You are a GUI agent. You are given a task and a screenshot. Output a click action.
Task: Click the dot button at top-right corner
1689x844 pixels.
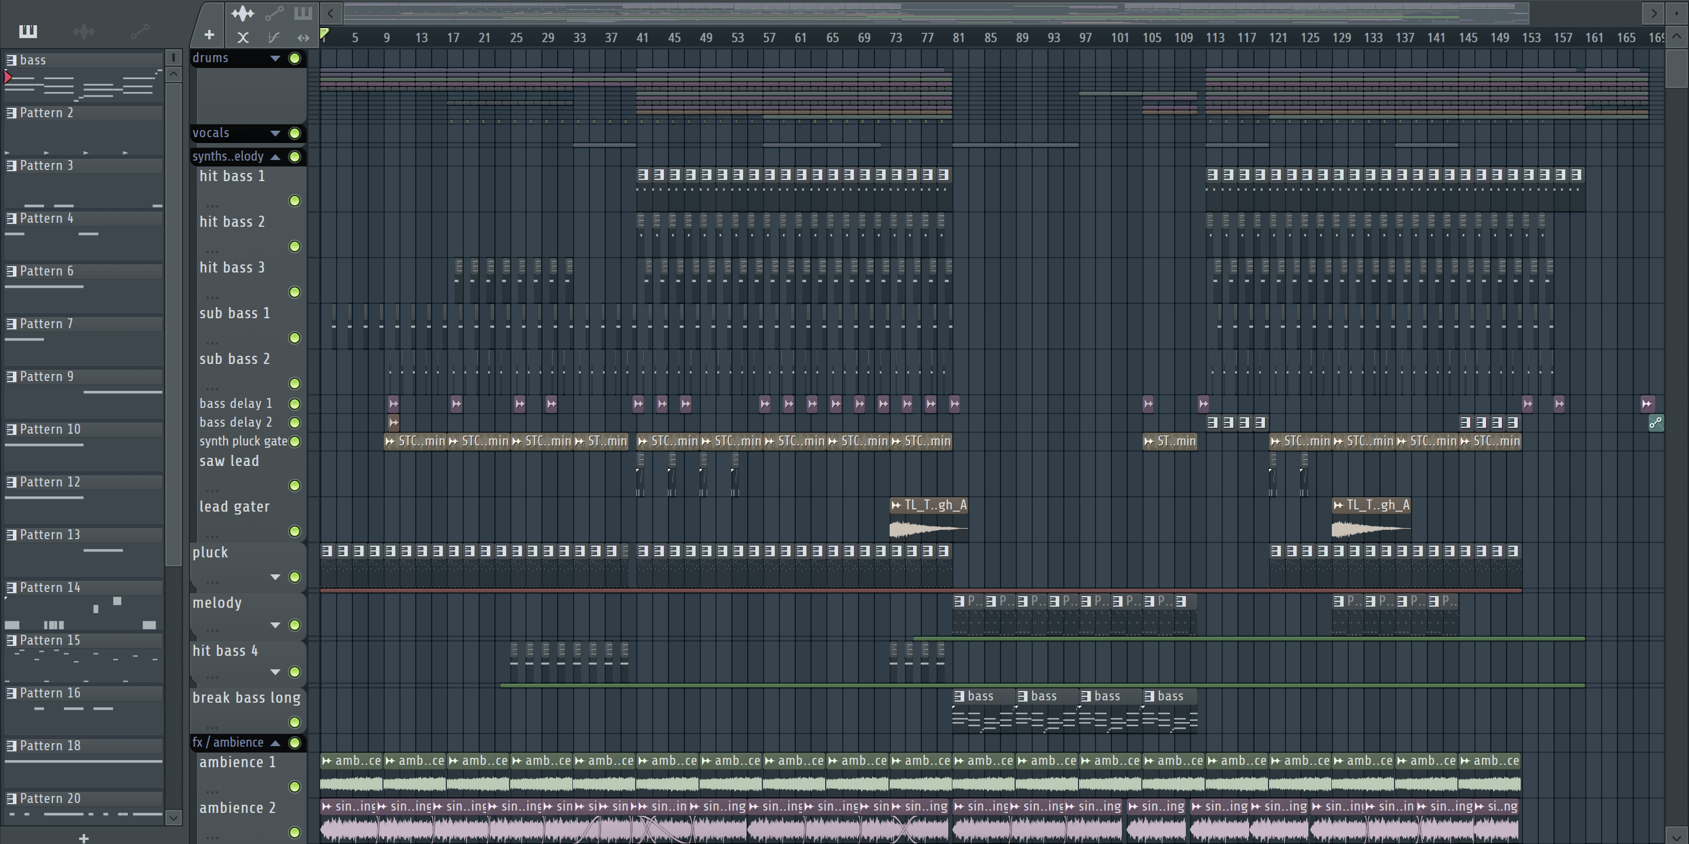click(x=1676, y=12)
